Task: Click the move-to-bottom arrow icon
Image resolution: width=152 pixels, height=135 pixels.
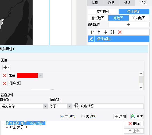Action: click(x=113, y=32)
